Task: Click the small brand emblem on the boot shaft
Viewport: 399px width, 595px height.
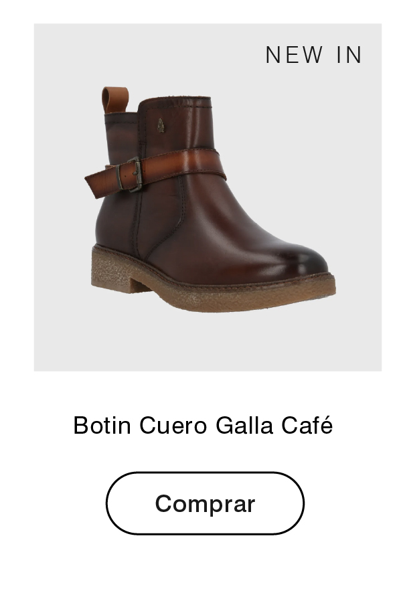Action: click(x=161, y=126)
